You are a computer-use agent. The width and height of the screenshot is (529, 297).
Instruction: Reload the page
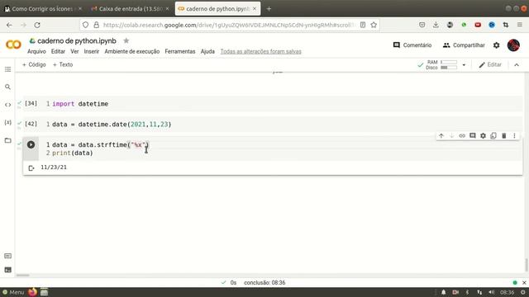tap(37, 25)
